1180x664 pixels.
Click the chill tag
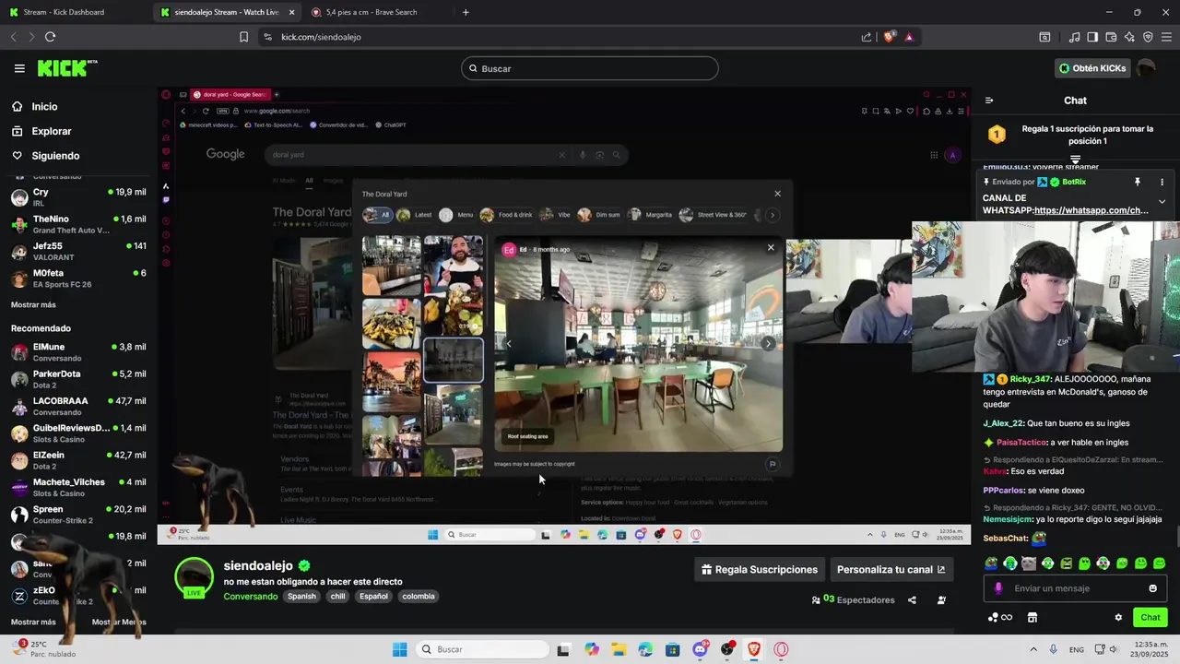tap(337, 597)
